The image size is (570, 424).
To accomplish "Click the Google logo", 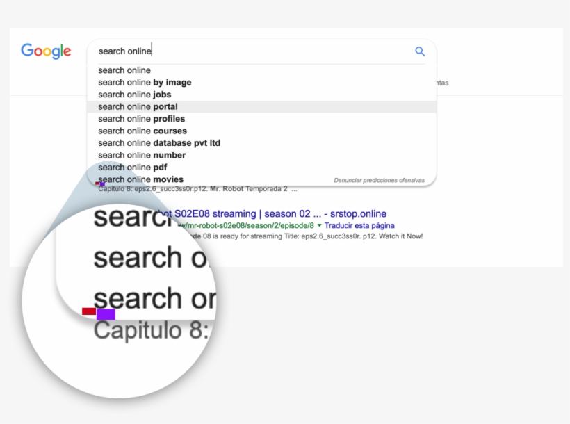I will (46, 51).
